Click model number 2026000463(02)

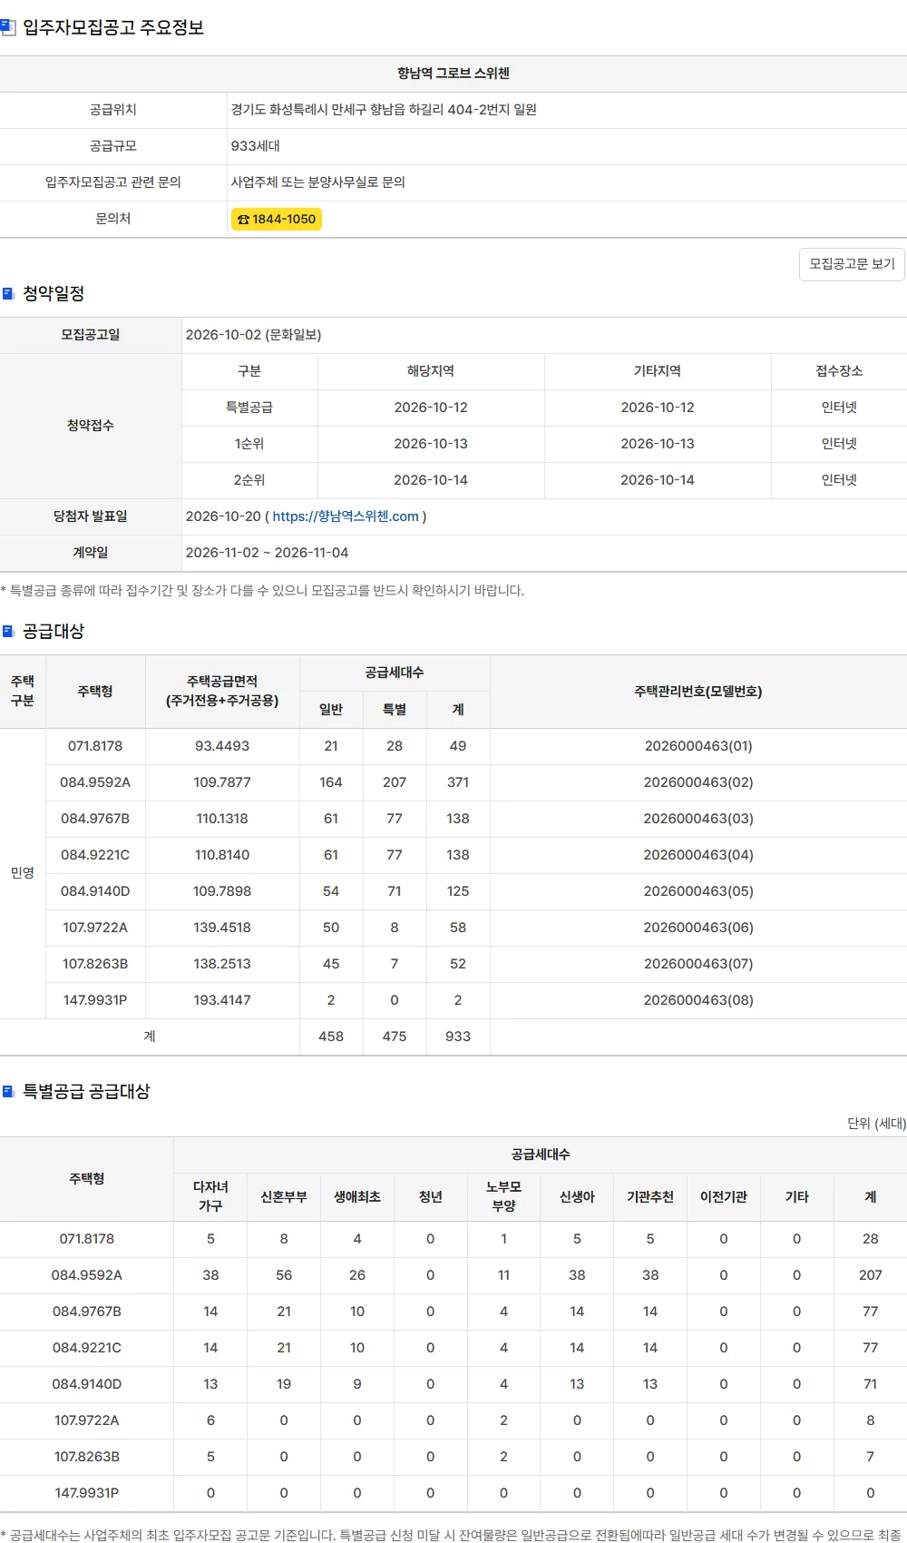(x=698, y=782)
